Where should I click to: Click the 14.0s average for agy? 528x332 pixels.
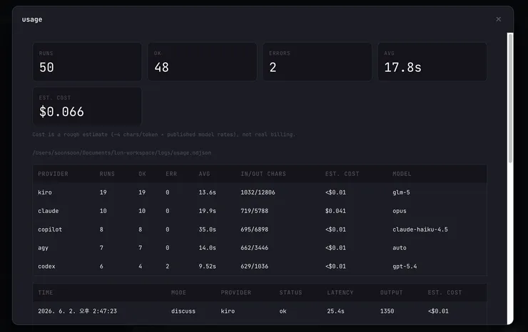(x=207, y=248)
